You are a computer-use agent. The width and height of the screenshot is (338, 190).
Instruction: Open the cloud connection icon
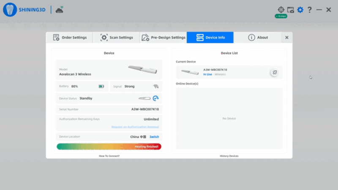(60, 10)
